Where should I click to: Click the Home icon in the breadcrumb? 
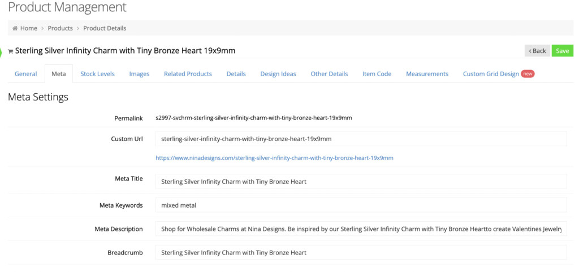tap(15, 28)
